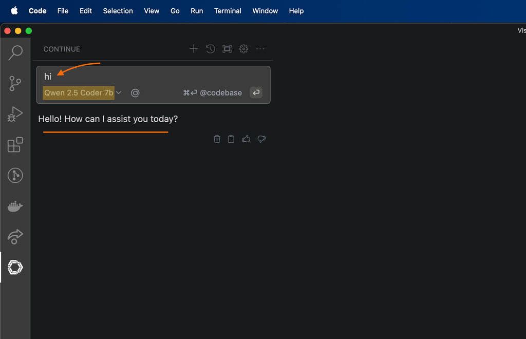The image size is (526, 339).
Task: Open the Run and Debug panel
Action: [x=15, y=114]
